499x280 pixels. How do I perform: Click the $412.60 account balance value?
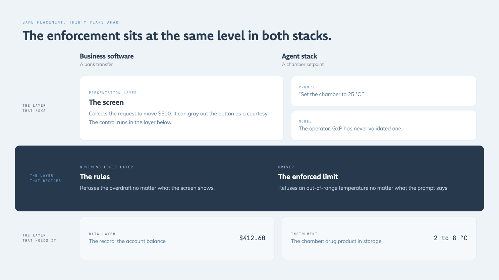(x=252, y=238)
